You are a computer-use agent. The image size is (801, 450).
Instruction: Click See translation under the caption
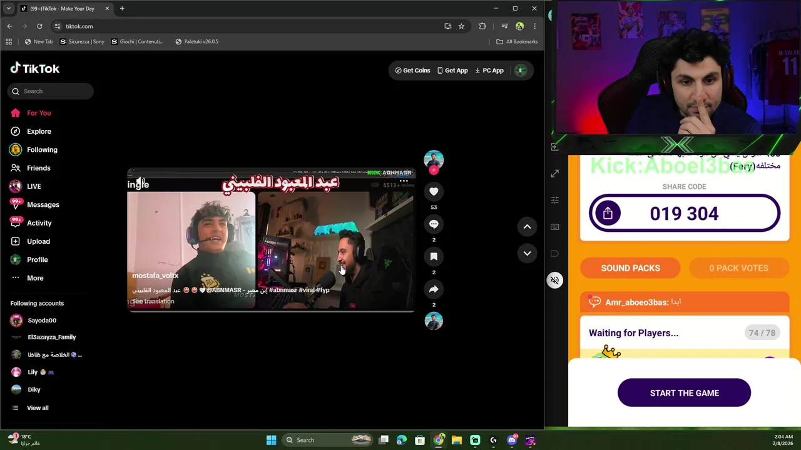[153, 301]
